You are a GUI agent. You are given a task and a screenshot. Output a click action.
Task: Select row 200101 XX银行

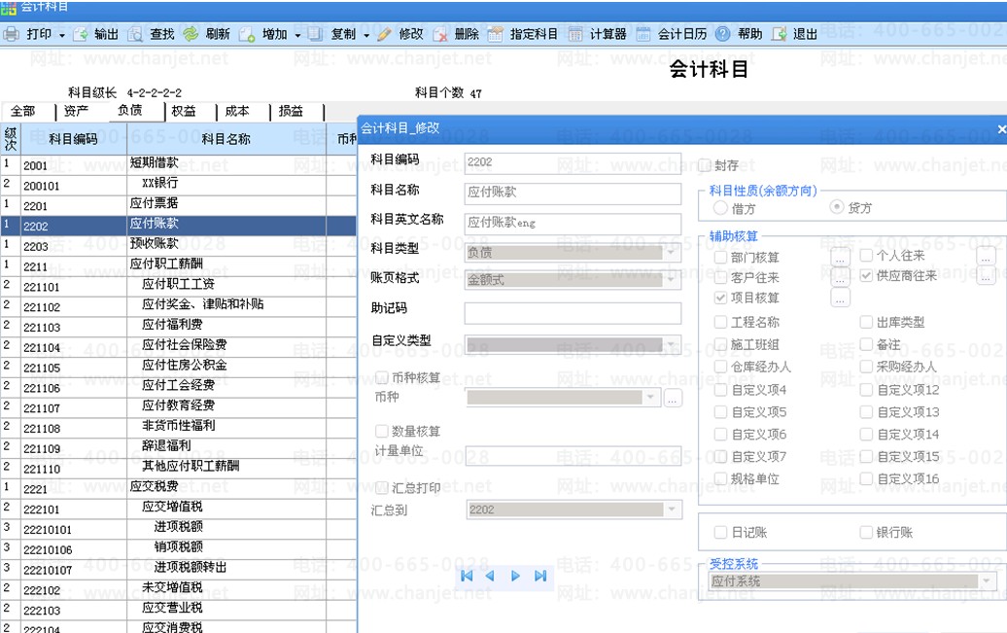[179, 185]
